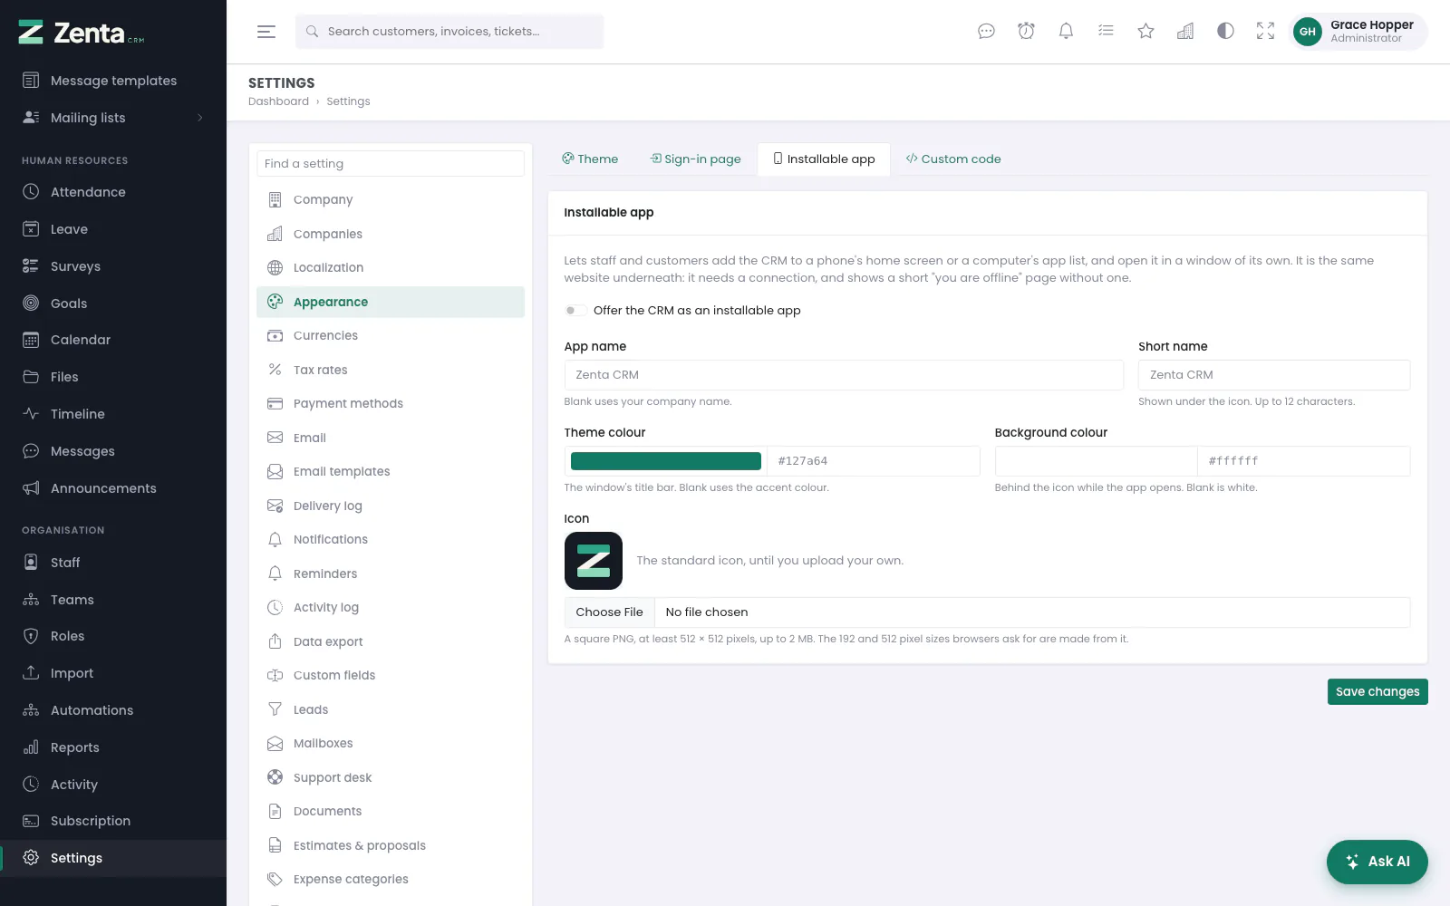
Task: Open the alarm clock reminders icon
Action: click(x=1026, y=32)
